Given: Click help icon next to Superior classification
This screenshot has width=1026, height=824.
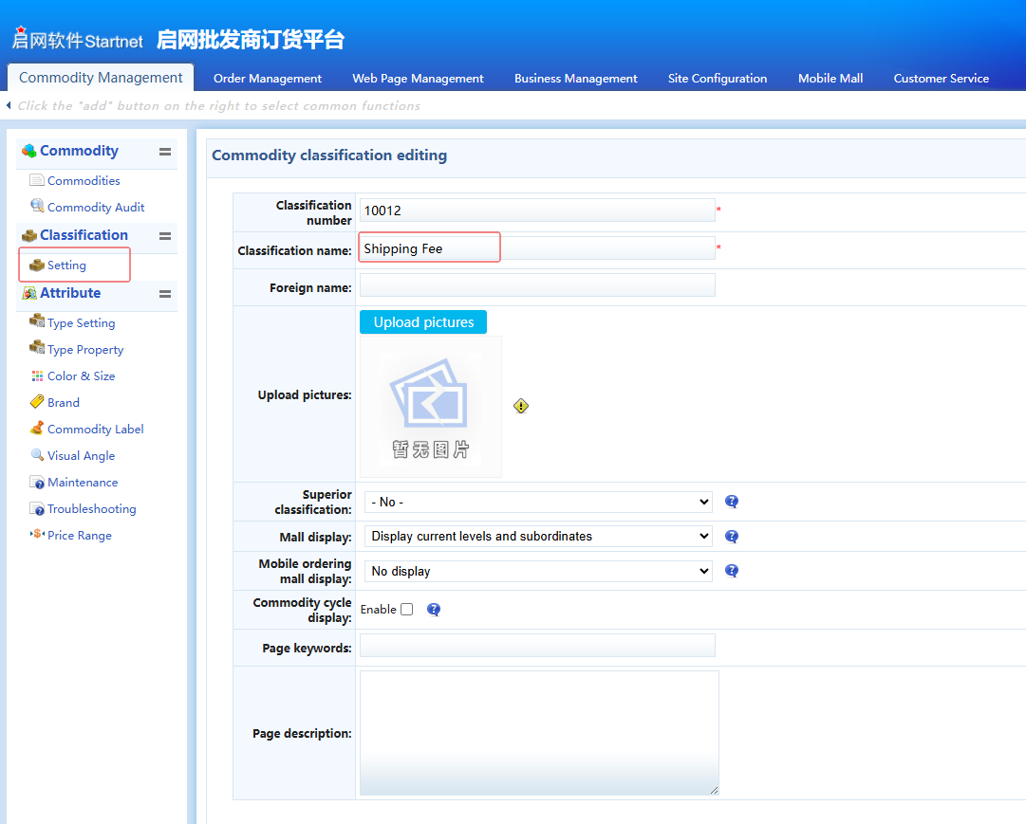Looking at the screenshot, I should click(732, 502).
